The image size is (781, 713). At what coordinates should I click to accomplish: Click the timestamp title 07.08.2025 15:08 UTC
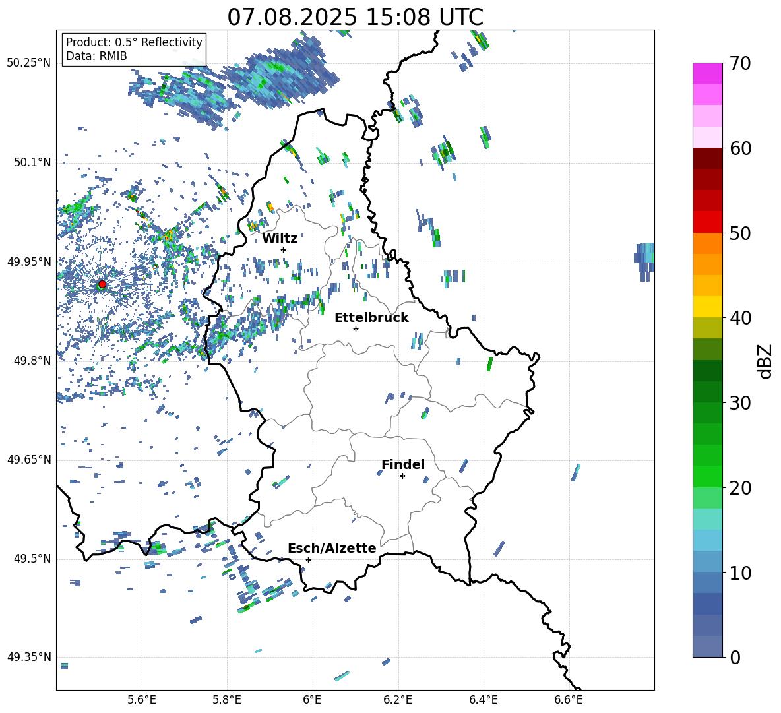pyautogui.click(x=355, y=17)
